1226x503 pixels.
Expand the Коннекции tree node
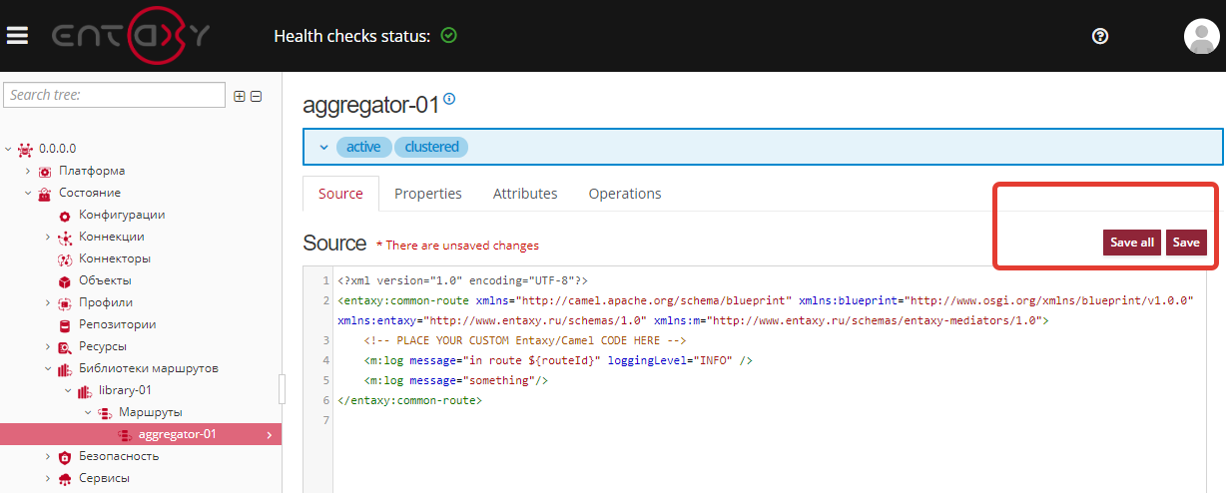[x=49, y=237]
